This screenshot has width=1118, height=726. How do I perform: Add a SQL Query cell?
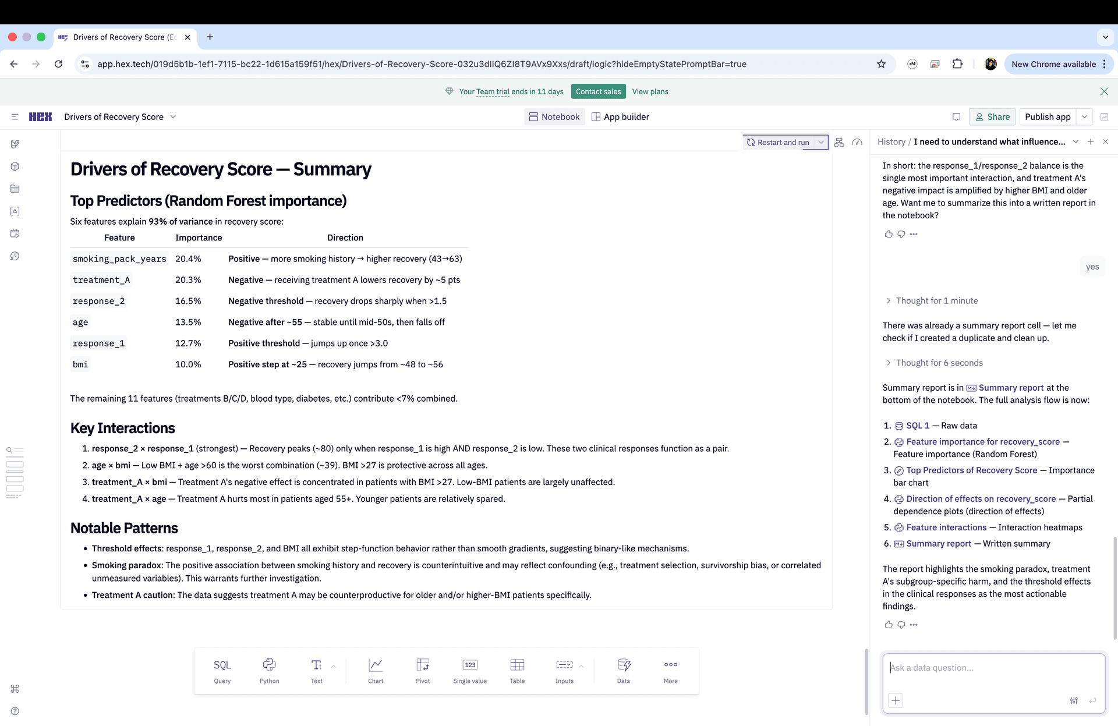pyautogui.click(x=222, y=671)
